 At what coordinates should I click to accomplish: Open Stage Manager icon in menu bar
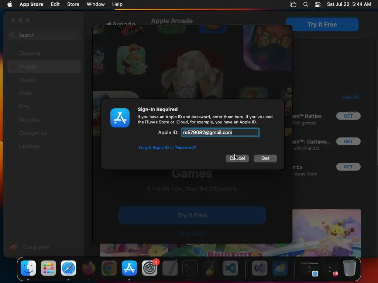[x=293, y=4]
